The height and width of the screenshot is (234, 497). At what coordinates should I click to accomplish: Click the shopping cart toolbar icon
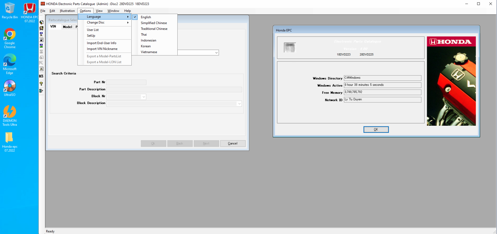point(41,28)
